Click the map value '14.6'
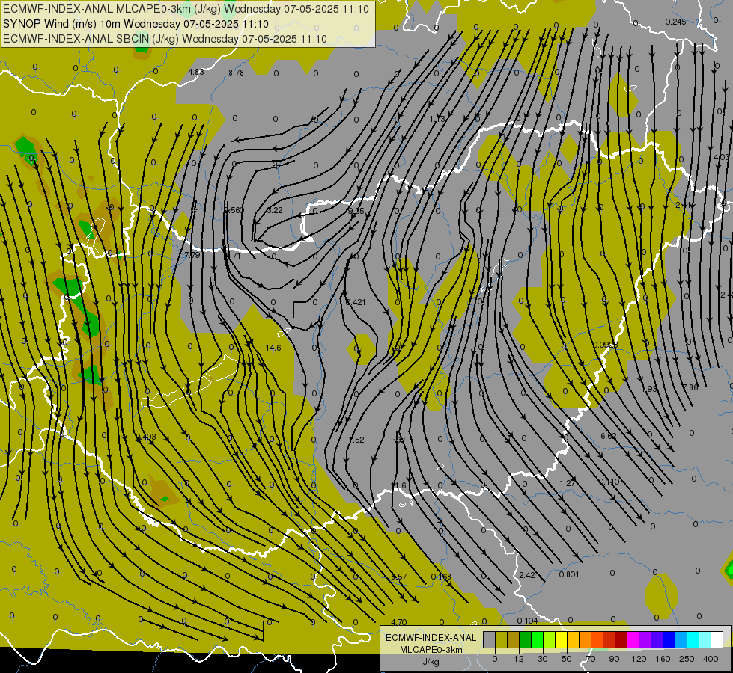Screen dimensions: 733x673 (x=273, y=348)
